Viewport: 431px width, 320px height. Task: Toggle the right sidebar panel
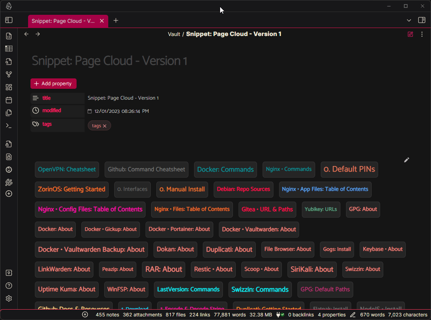421,20
